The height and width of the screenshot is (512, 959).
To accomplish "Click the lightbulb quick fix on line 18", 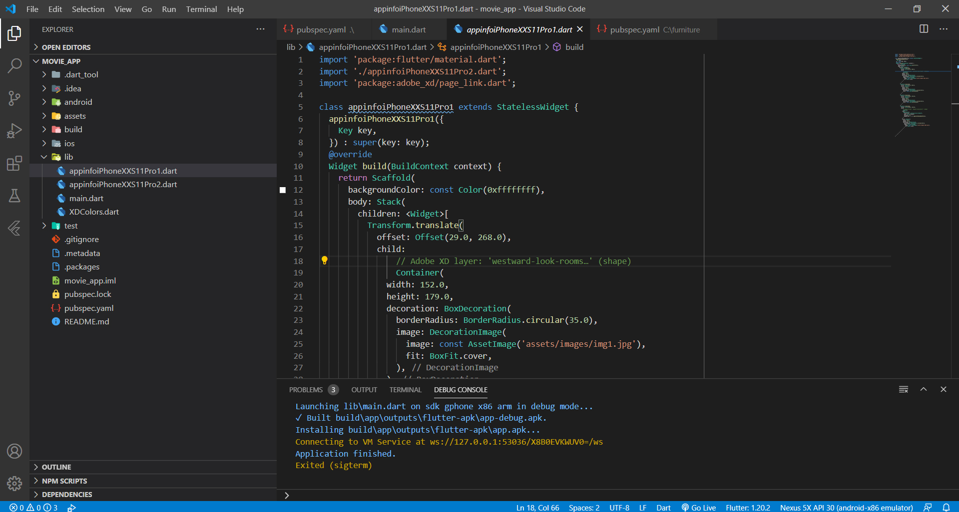I will pyautogui.click(x=325, y=260).
